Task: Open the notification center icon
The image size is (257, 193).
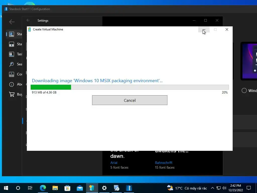Action: coord(249,188)
